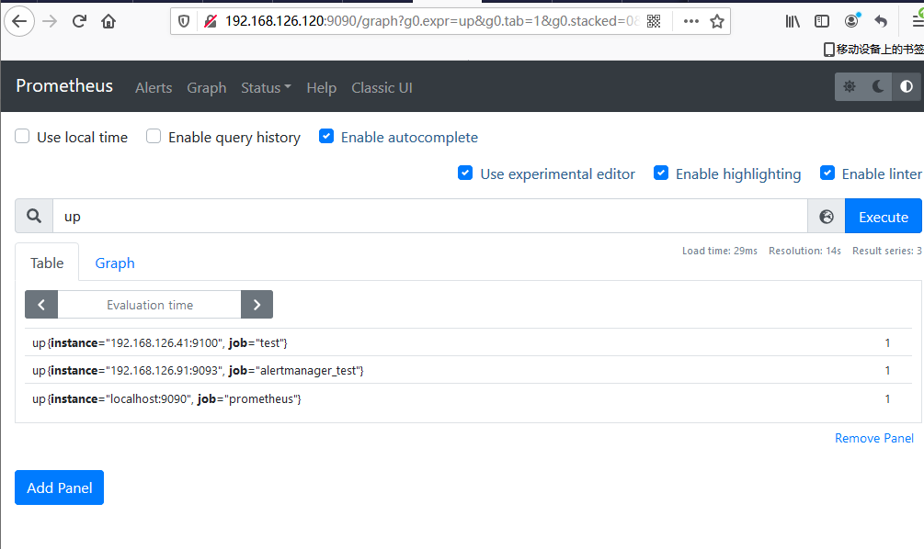Open the browser library

pyautogui.click(x=793, y=22)
